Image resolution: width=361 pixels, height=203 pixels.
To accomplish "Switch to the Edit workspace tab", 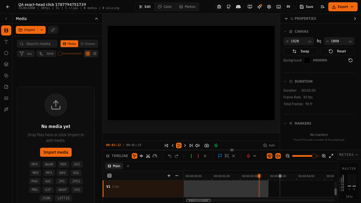I will coord(145,7).
